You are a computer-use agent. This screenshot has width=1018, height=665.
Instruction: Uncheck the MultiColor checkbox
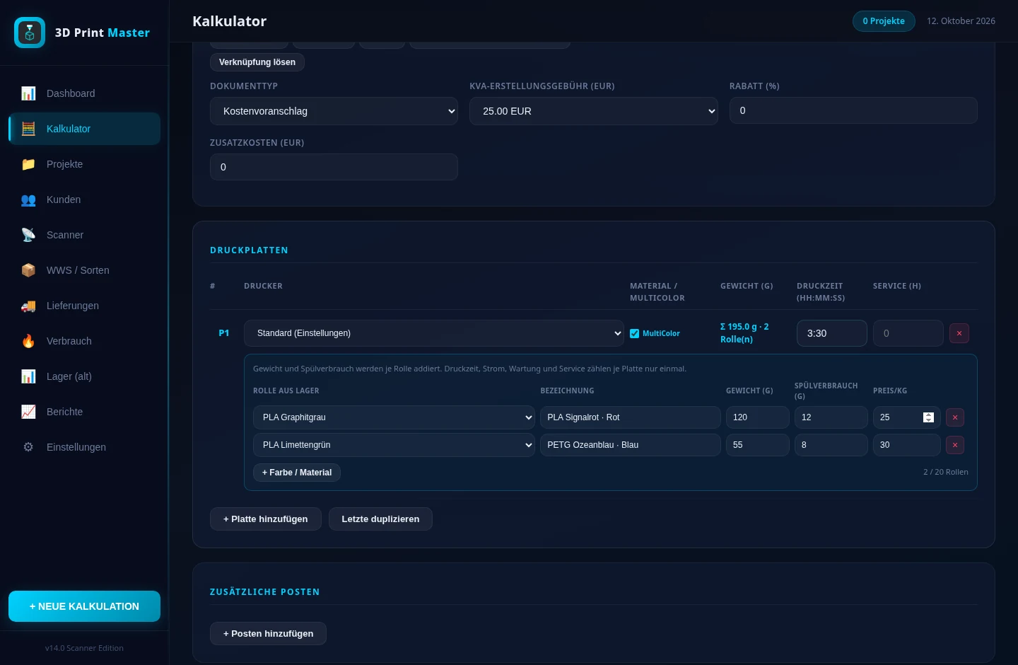coord(635,334)
